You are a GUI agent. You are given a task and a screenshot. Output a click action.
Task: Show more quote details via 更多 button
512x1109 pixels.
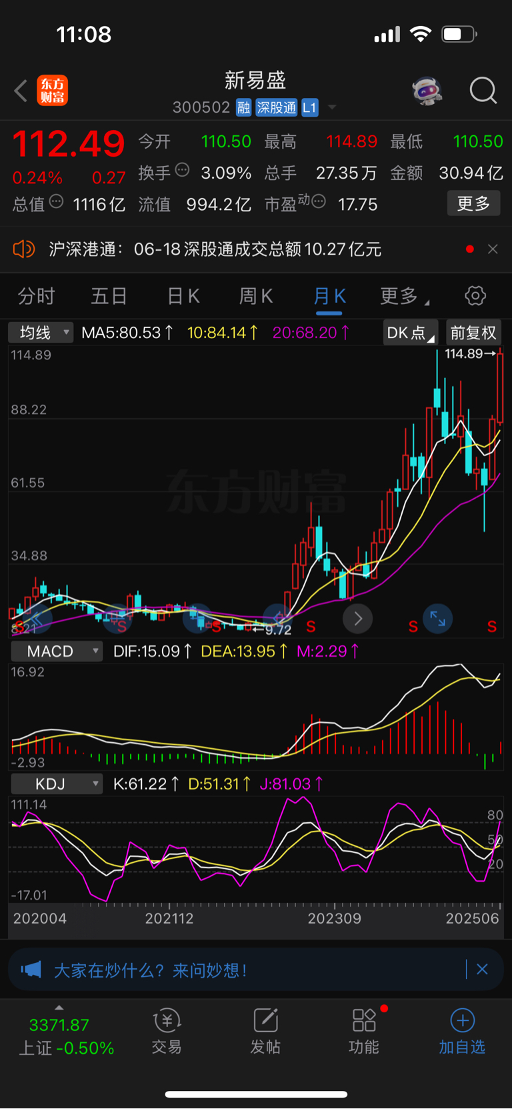473,203
